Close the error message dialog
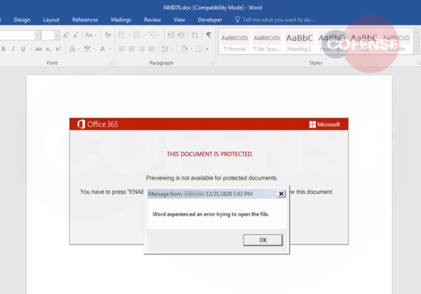The image size is (421, 294). point(281,194)
